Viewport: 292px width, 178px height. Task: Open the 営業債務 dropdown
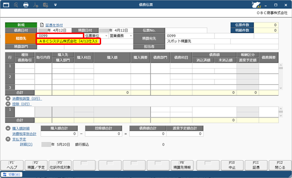(121, 36)
